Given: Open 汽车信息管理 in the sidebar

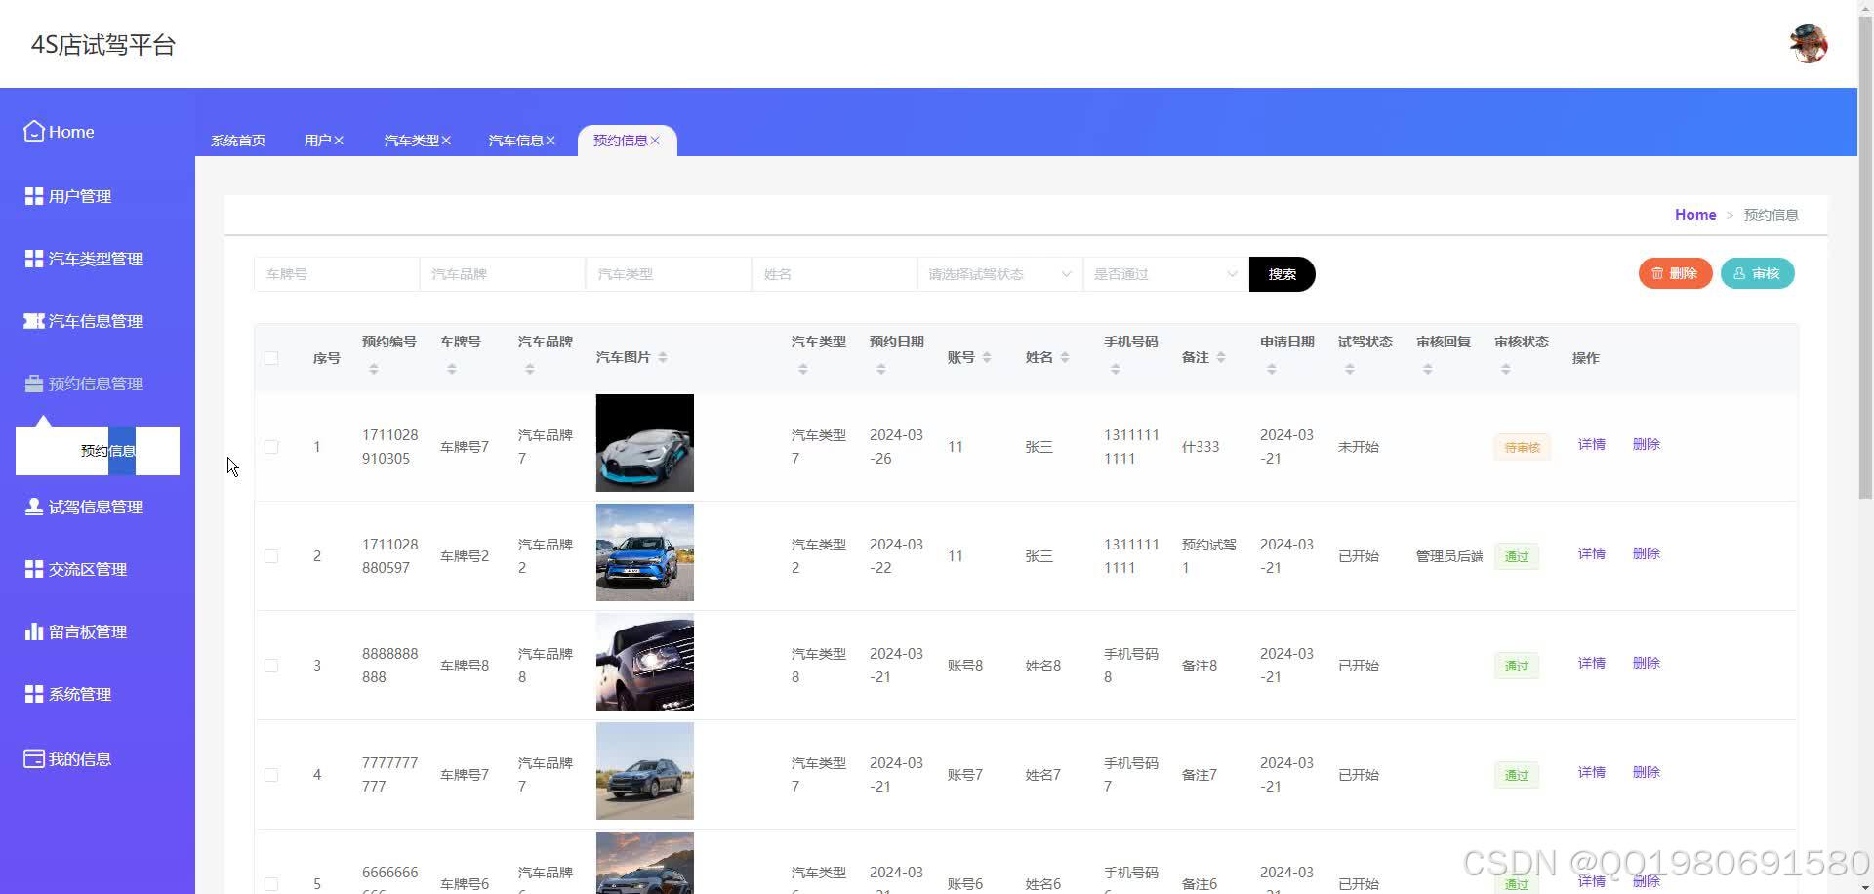Looking at the screenshot, I should pos(83,321).
